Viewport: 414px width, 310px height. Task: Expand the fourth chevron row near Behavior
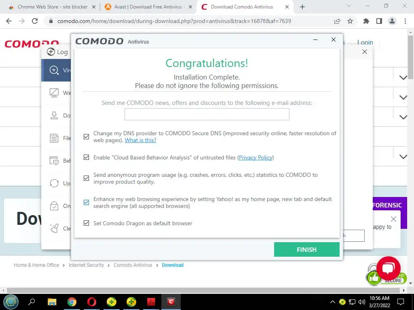click(403, 157)
